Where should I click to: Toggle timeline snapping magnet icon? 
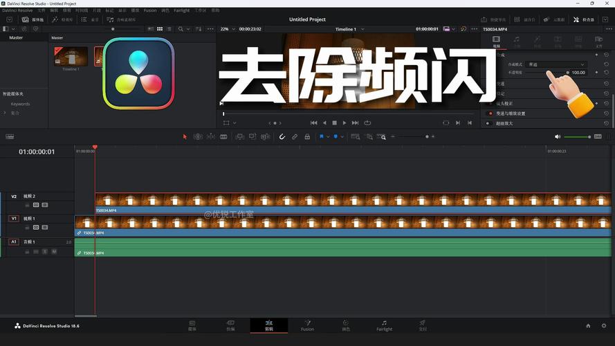(282, 136)
